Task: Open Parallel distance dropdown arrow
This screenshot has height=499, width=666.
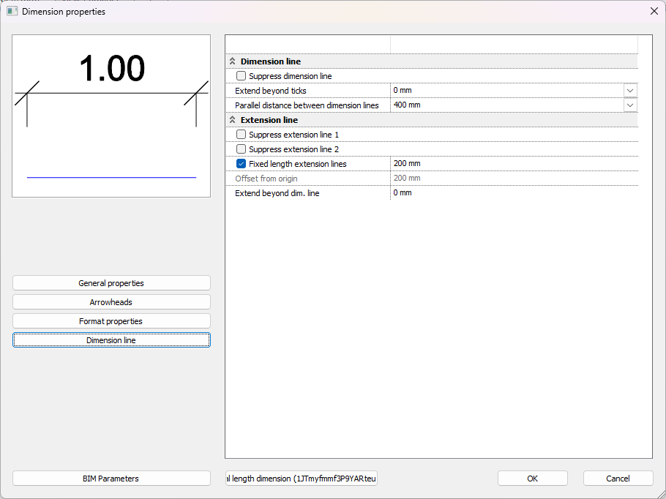Action: [x=630, y=105]
